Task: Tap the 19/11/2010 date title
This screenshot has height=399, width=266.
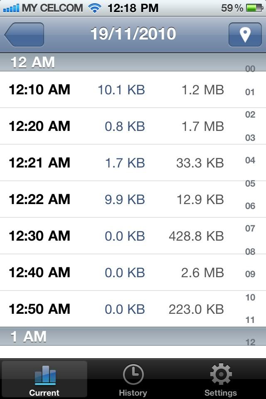Action: click(x=133, y=34)
